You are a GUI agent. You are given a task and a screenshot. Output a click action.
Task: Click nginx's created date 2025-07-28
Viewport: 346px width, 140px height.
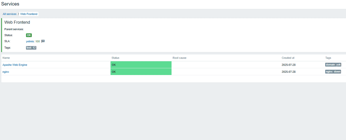(288, 72)
